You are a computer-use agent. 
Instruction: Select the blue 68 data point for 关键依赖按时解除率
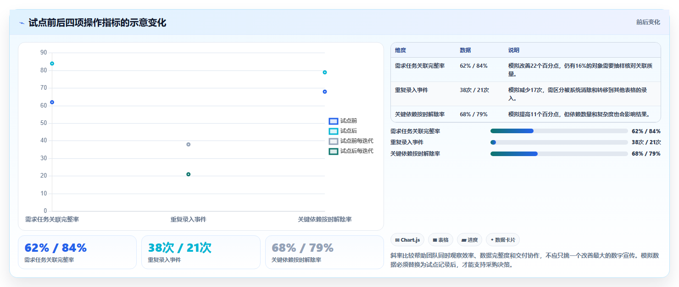point(324,92)
